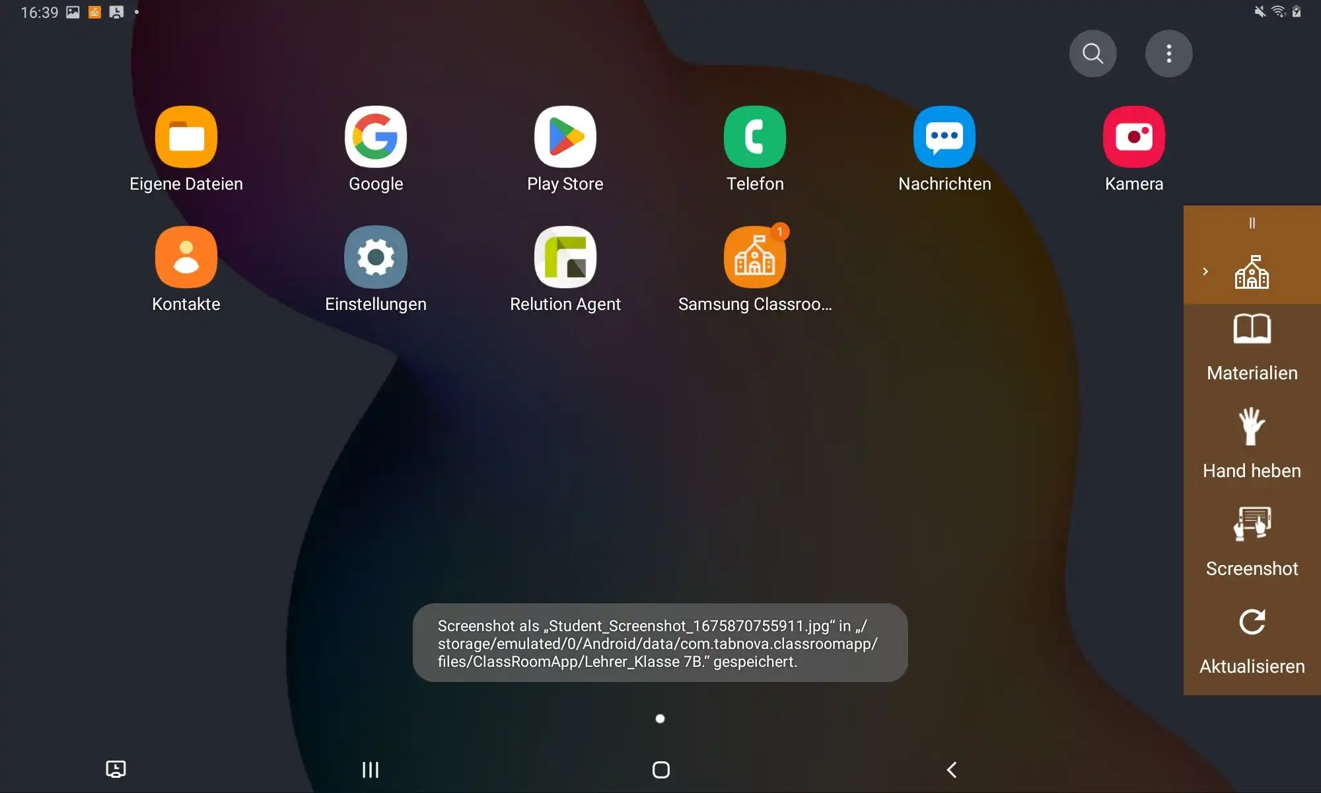Tap the 16:39 clock
1321x793 pixels.
click(x=40, y=13)
